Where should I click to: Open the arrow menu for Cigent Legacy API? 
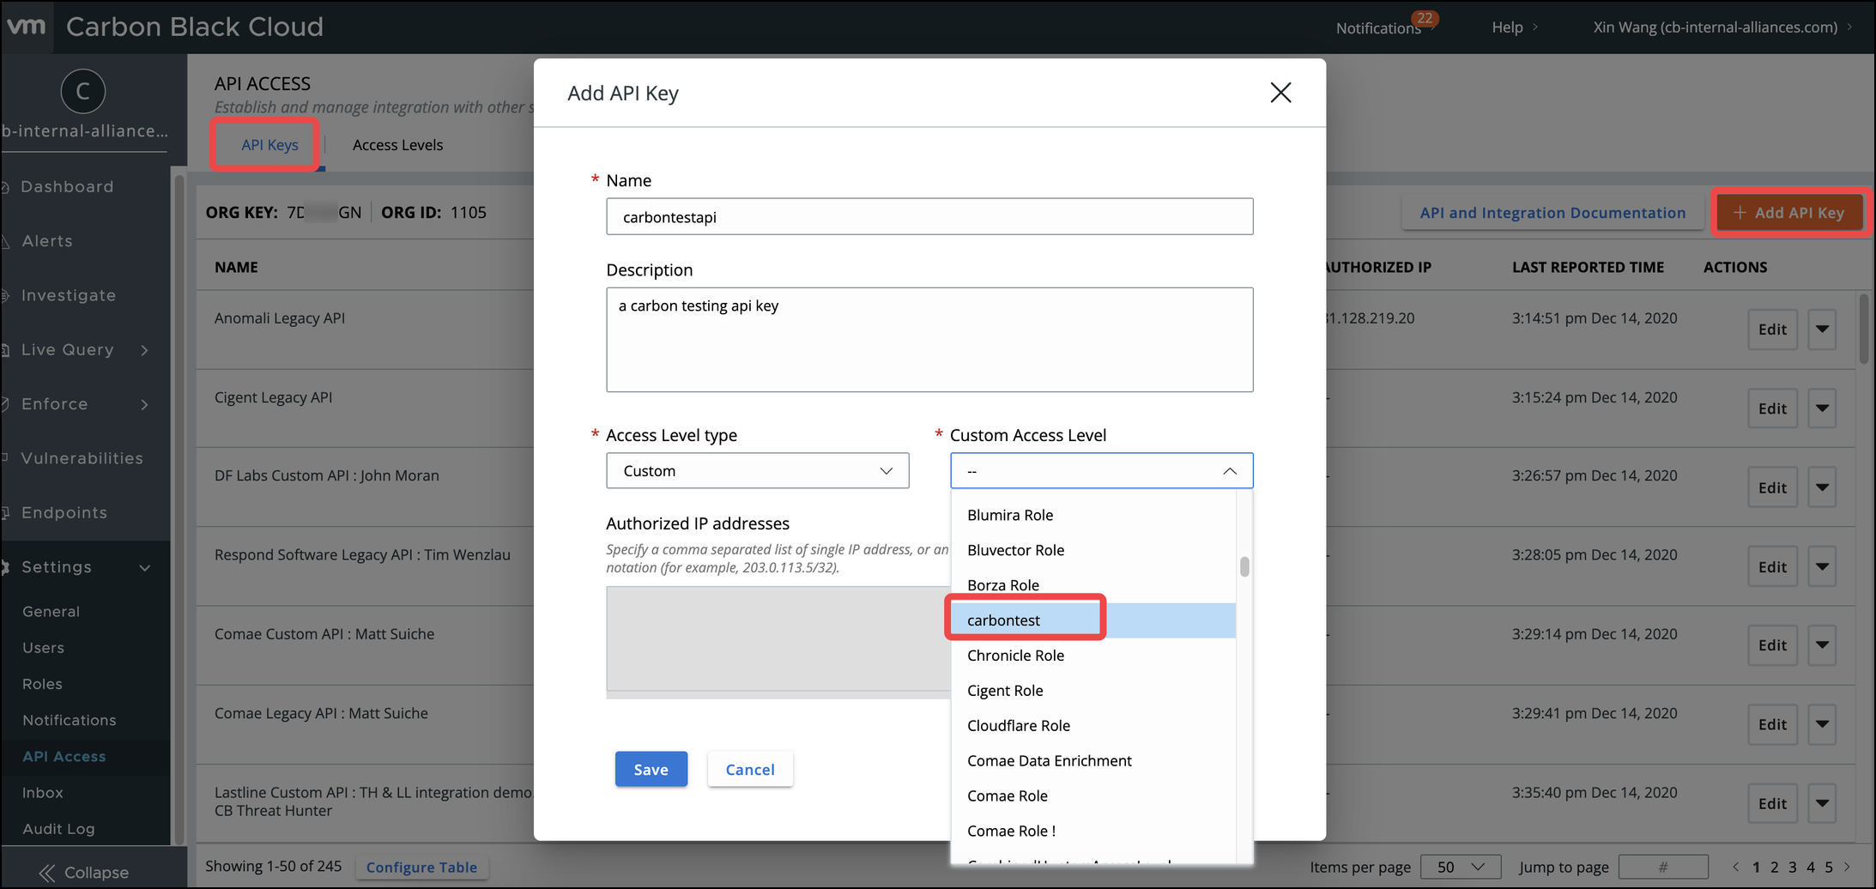tap(1822, 408)
